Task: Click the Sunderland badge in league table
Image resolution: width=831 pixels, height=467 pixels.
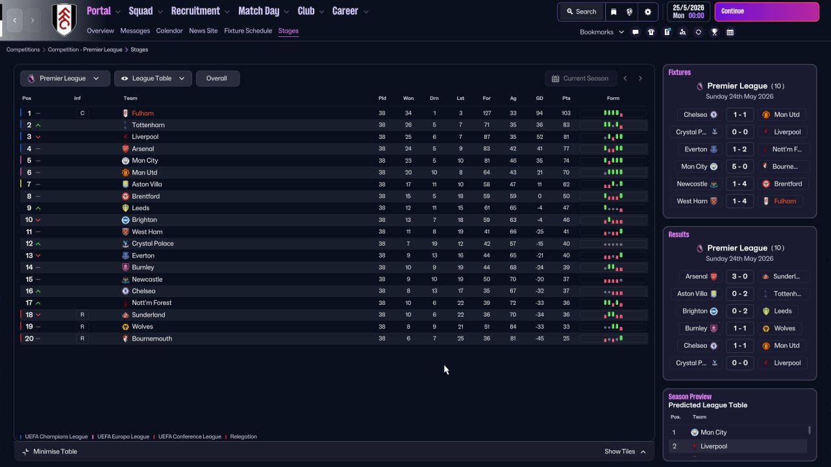Action: coord(126,315)
